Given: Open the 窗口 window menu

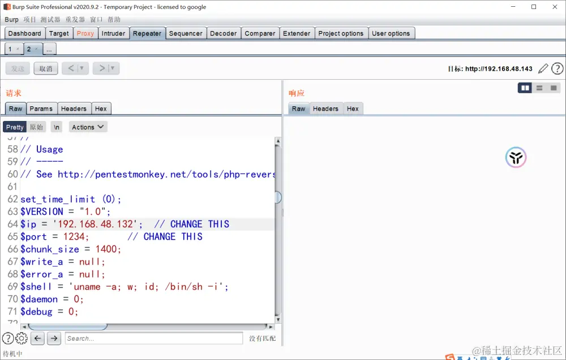Looking at the screenshot, I should pos(96,19).
